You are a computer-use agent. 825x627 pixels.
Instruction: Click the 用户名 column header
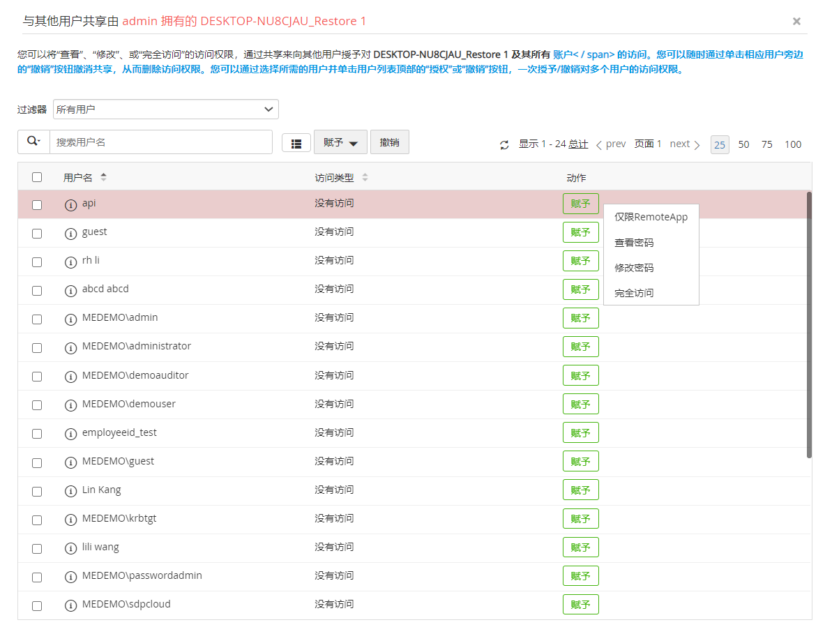[x=78, y=178]
